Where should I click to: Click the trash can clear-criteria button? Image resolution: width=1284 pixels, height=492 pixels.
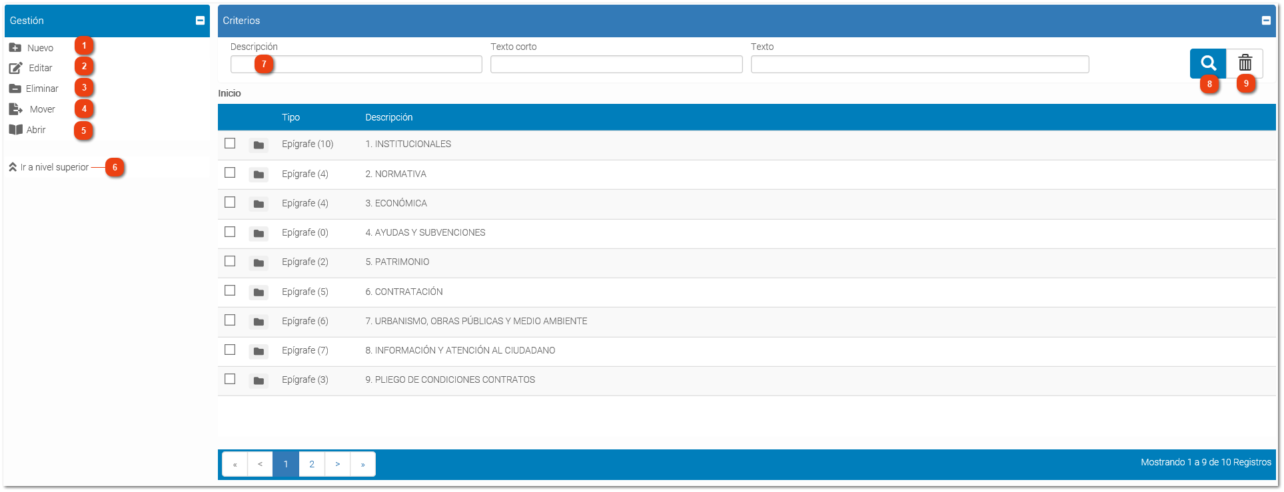[x=1245, y=63]
